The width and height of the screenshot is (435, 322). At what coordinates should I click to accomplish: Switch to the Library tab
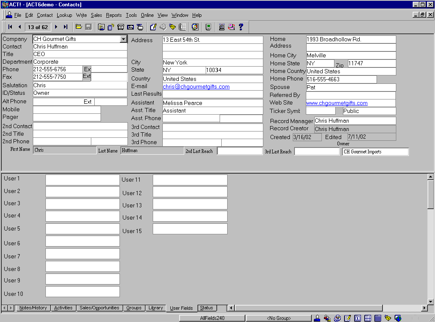tap(156, 308)
